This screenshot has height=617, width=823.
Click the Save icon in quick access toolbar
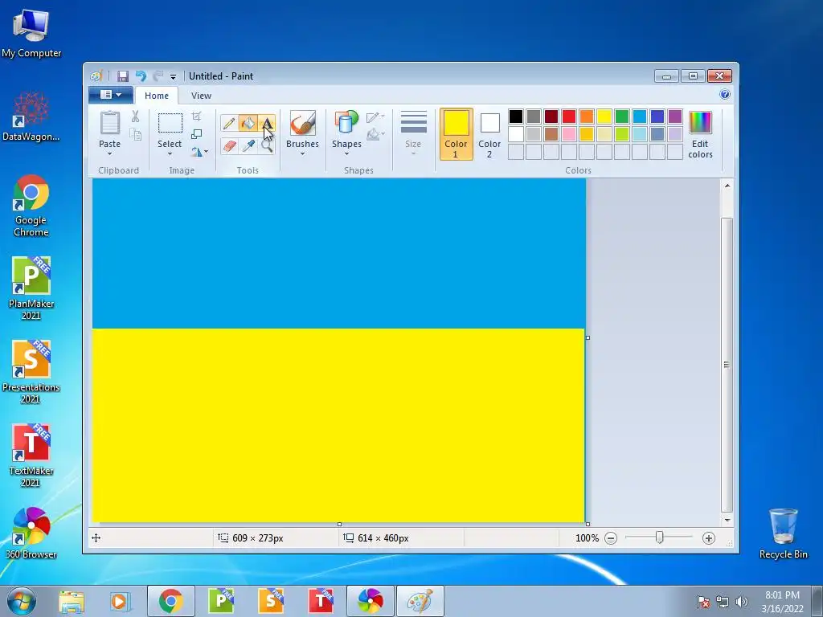[123, 76]
